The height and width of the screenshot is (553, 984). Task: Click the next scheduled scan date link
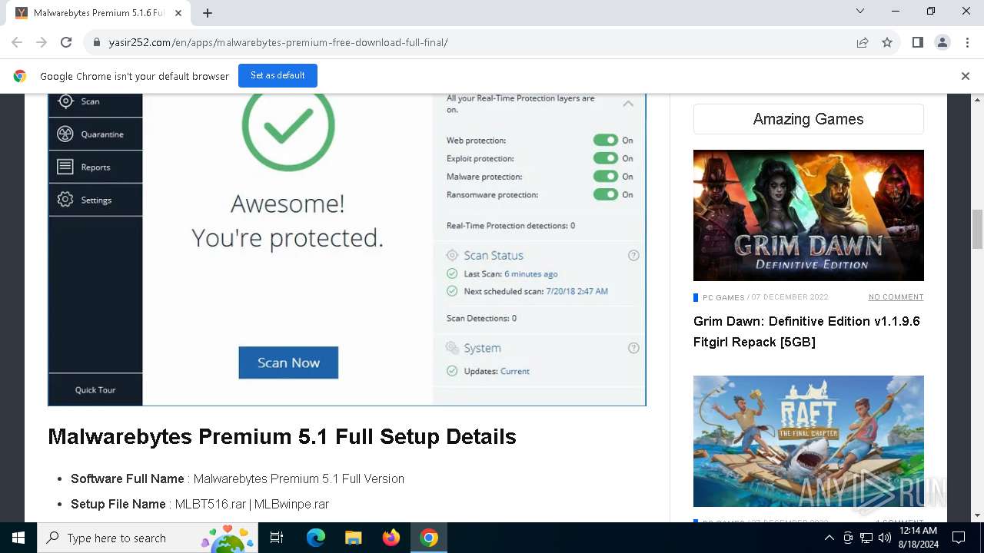[577, 292]
